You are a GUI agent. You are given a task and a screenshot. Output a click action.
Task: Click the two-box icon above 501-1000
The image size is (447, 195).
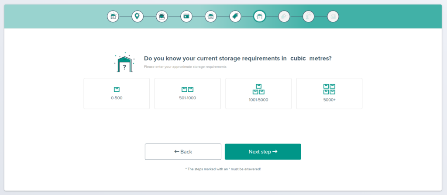pyautogui.click(x=188, y=89)
